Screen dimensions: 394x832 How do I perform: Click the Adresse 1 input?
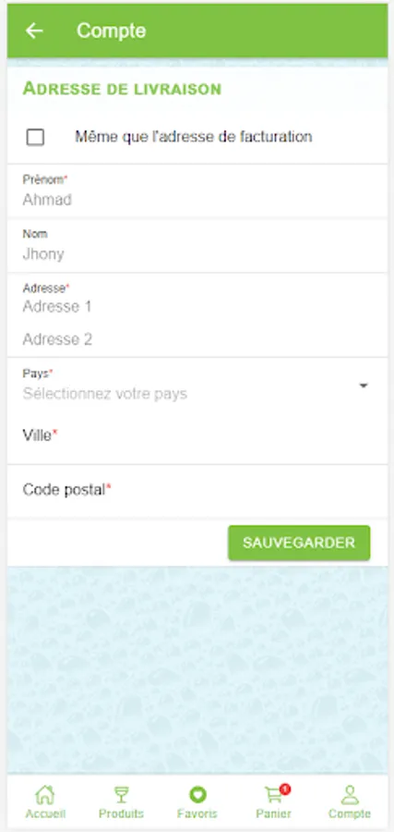tap(197, 307)
